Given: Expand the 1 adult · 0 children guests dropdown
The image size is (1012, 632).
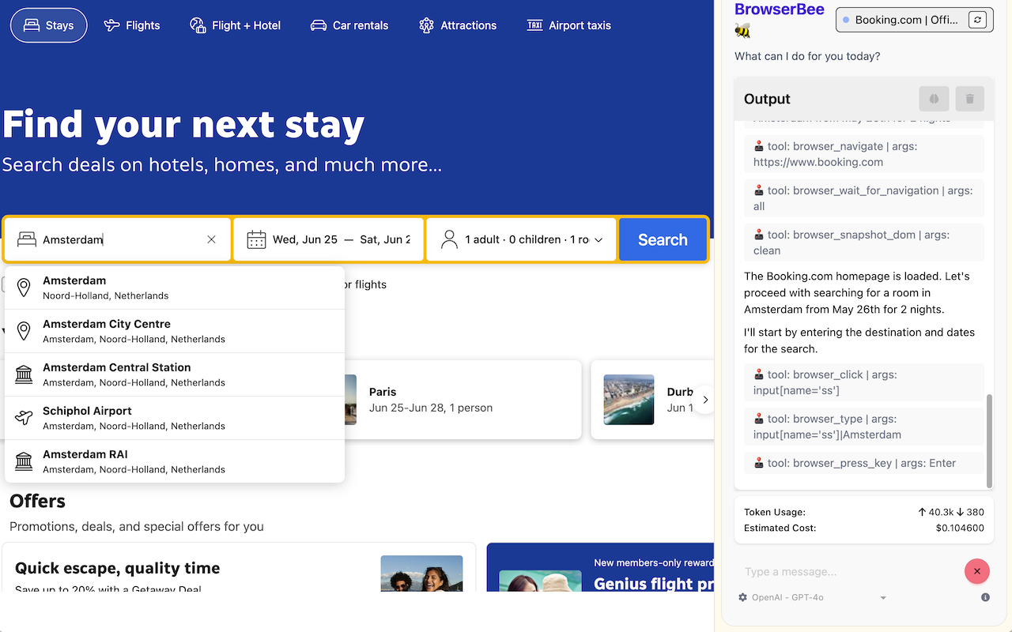Looking at the screenshot, I should (x=522, y=239).
